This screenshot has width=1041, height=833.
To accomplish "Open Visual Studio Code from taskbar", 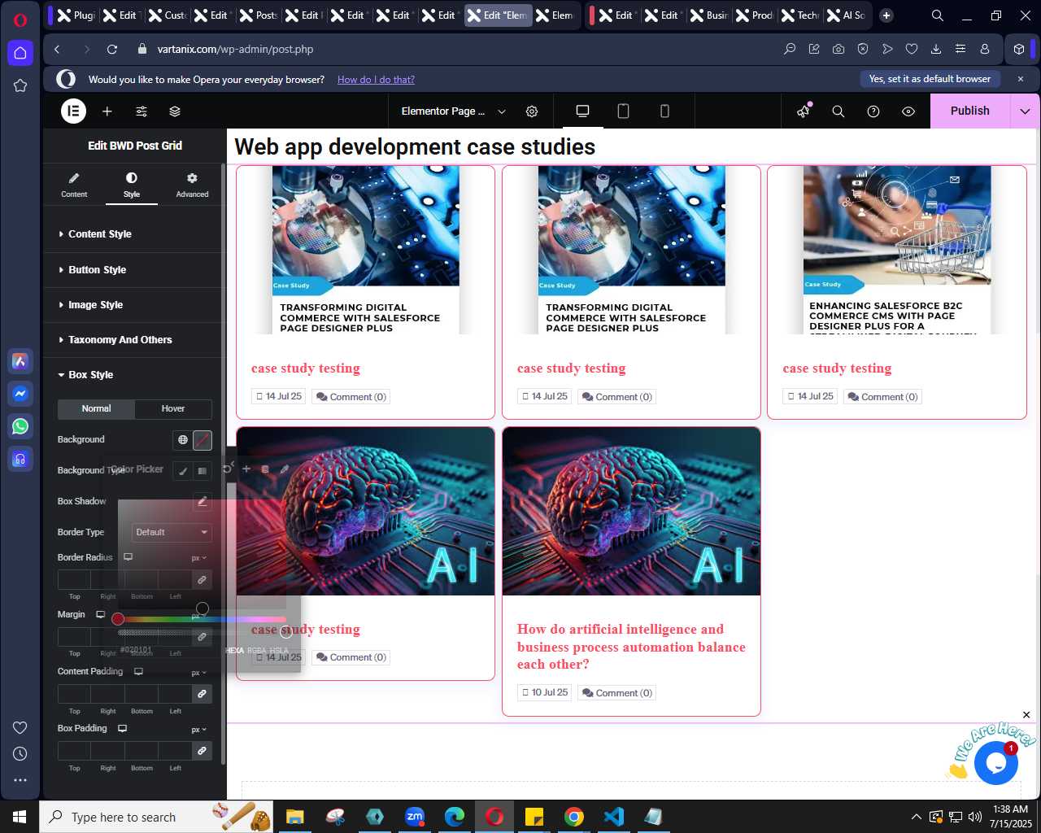I will coord(614,816).
